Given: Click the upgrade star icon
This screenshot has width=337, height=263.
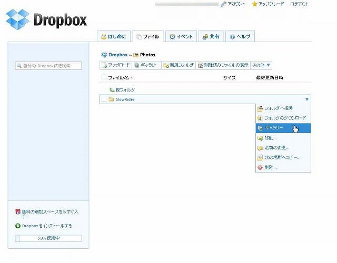Looking at the screenshot, I should tap(254, 4).
